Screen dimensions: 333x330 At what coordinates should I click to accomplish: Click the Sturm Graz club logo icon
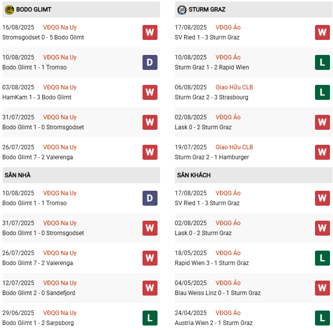(182, 9)
